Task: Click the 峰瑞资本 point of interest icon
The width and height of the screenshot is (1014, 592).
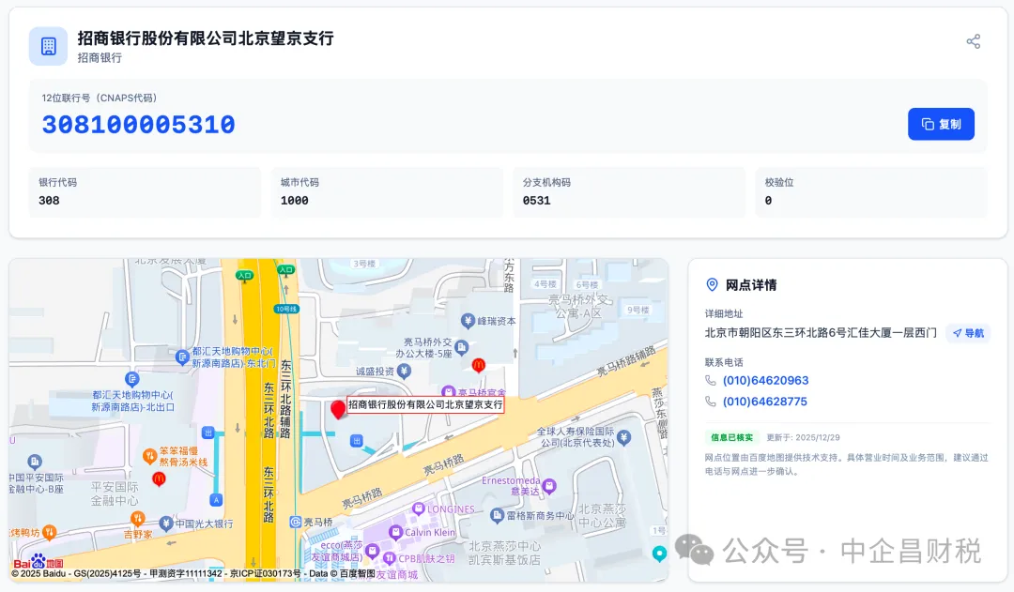Action: click(x=467, y=321)
